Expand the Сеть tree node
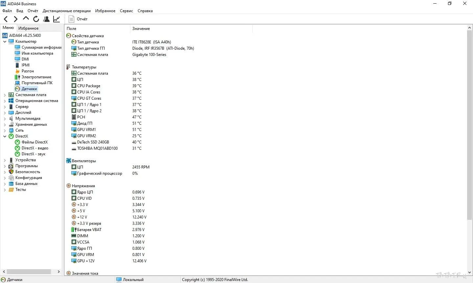Image resolution: width=473 pixels, height=283 pixels. (5, 130)
